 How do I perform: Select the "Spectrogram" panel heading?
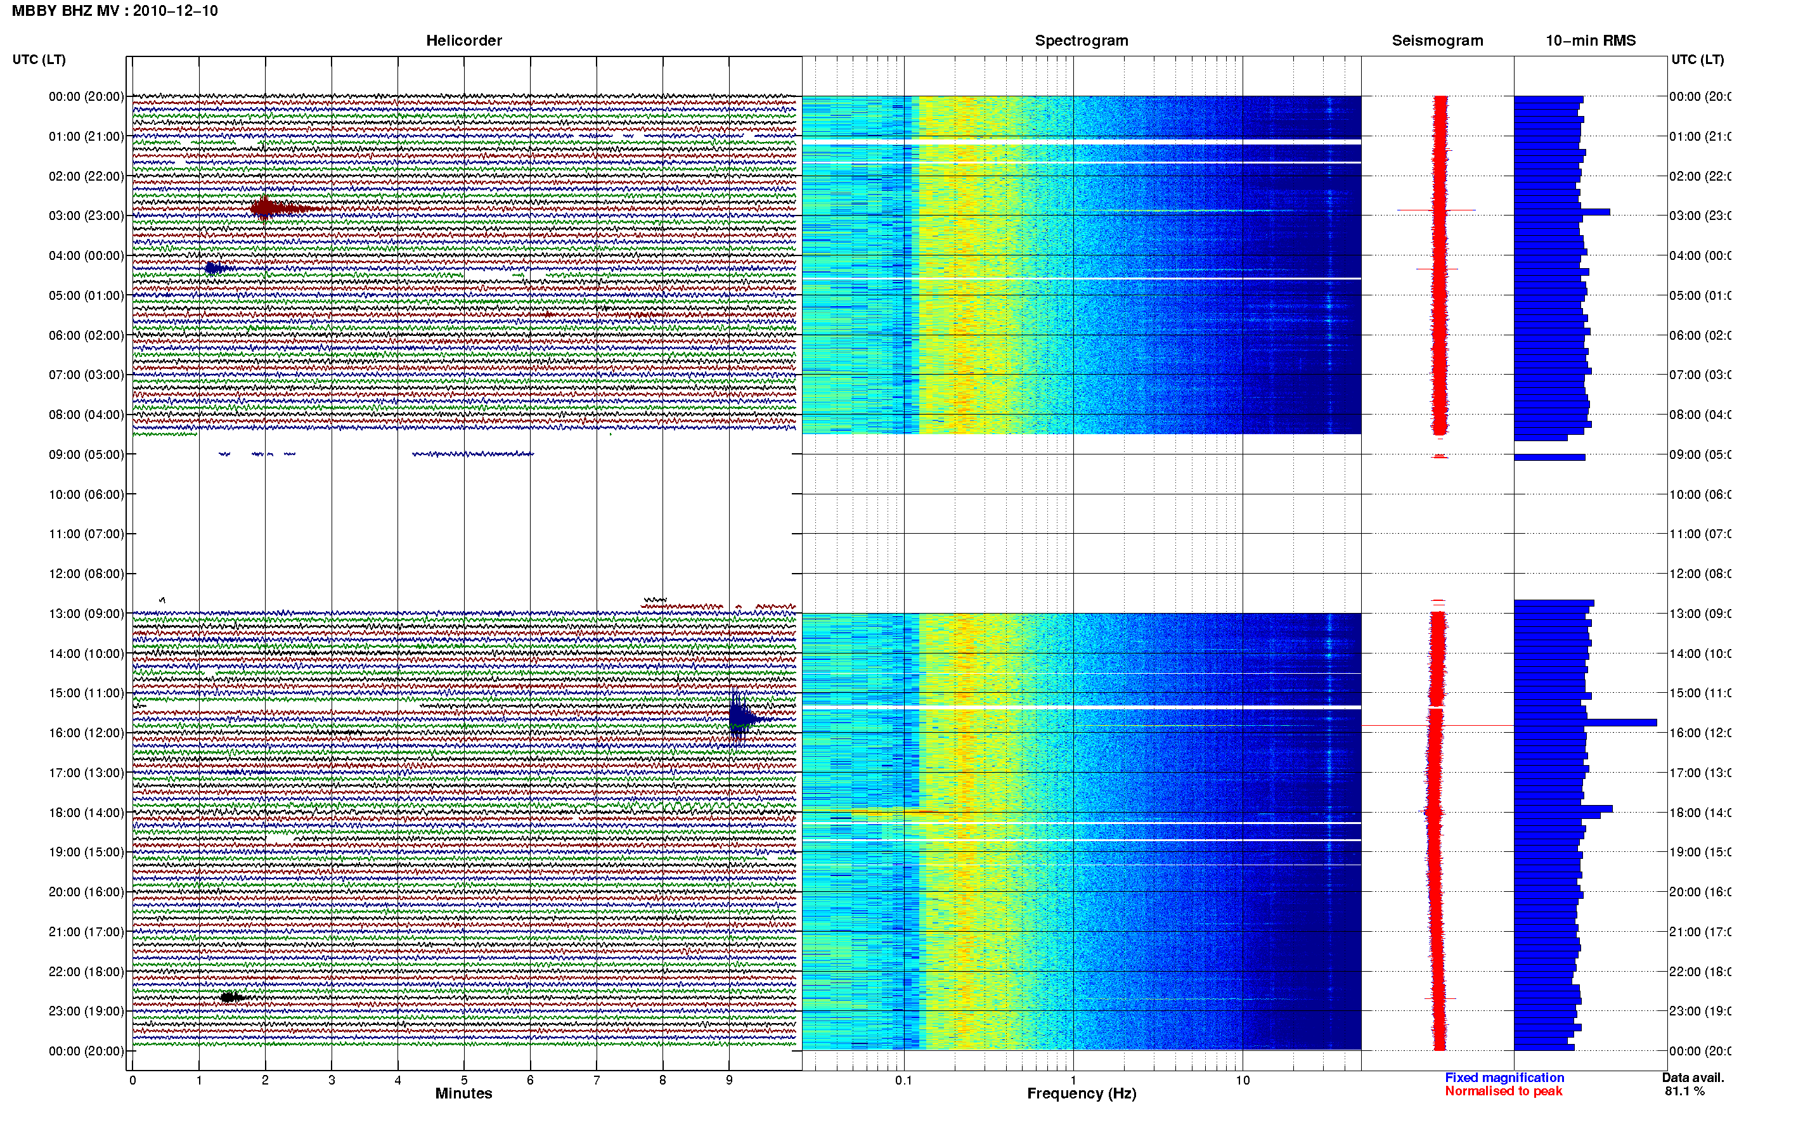pyautogui.click(x=1082, y=41)
